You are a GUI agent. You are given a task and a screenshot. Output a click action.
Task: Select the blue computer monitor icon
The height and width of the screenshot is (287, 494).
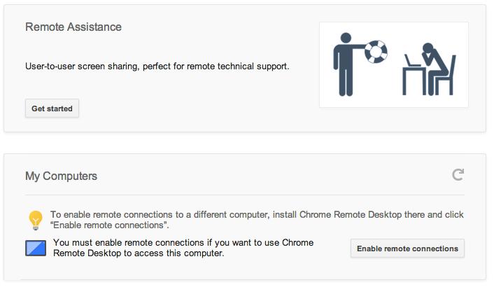point(36,248)
